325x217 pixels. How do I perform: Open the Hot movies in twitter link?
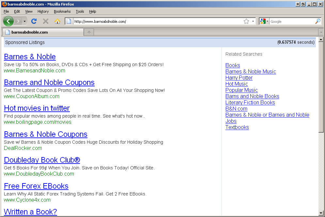point(37,108)
